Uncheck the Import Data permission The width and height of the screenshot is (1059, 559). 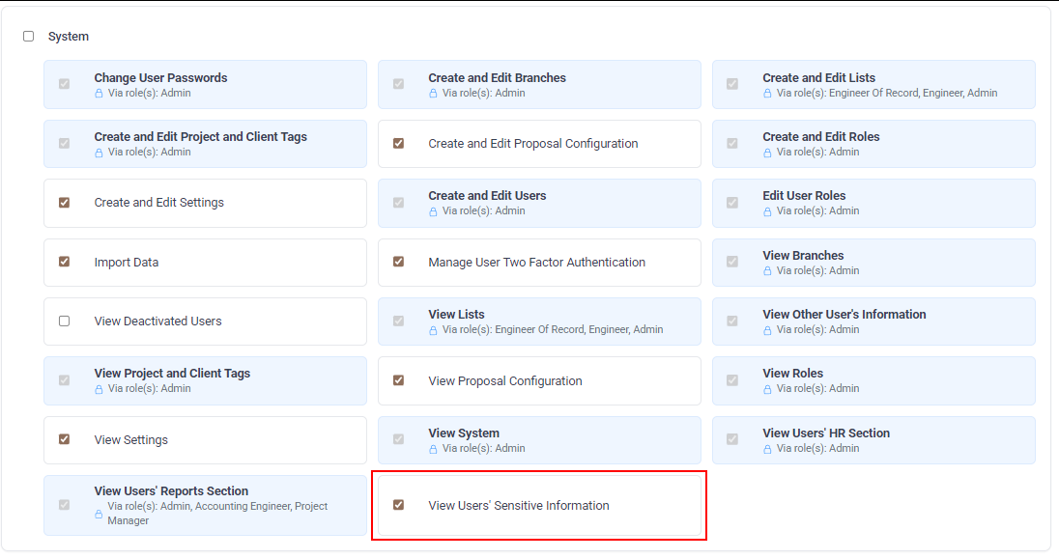[x=65, y=262]
